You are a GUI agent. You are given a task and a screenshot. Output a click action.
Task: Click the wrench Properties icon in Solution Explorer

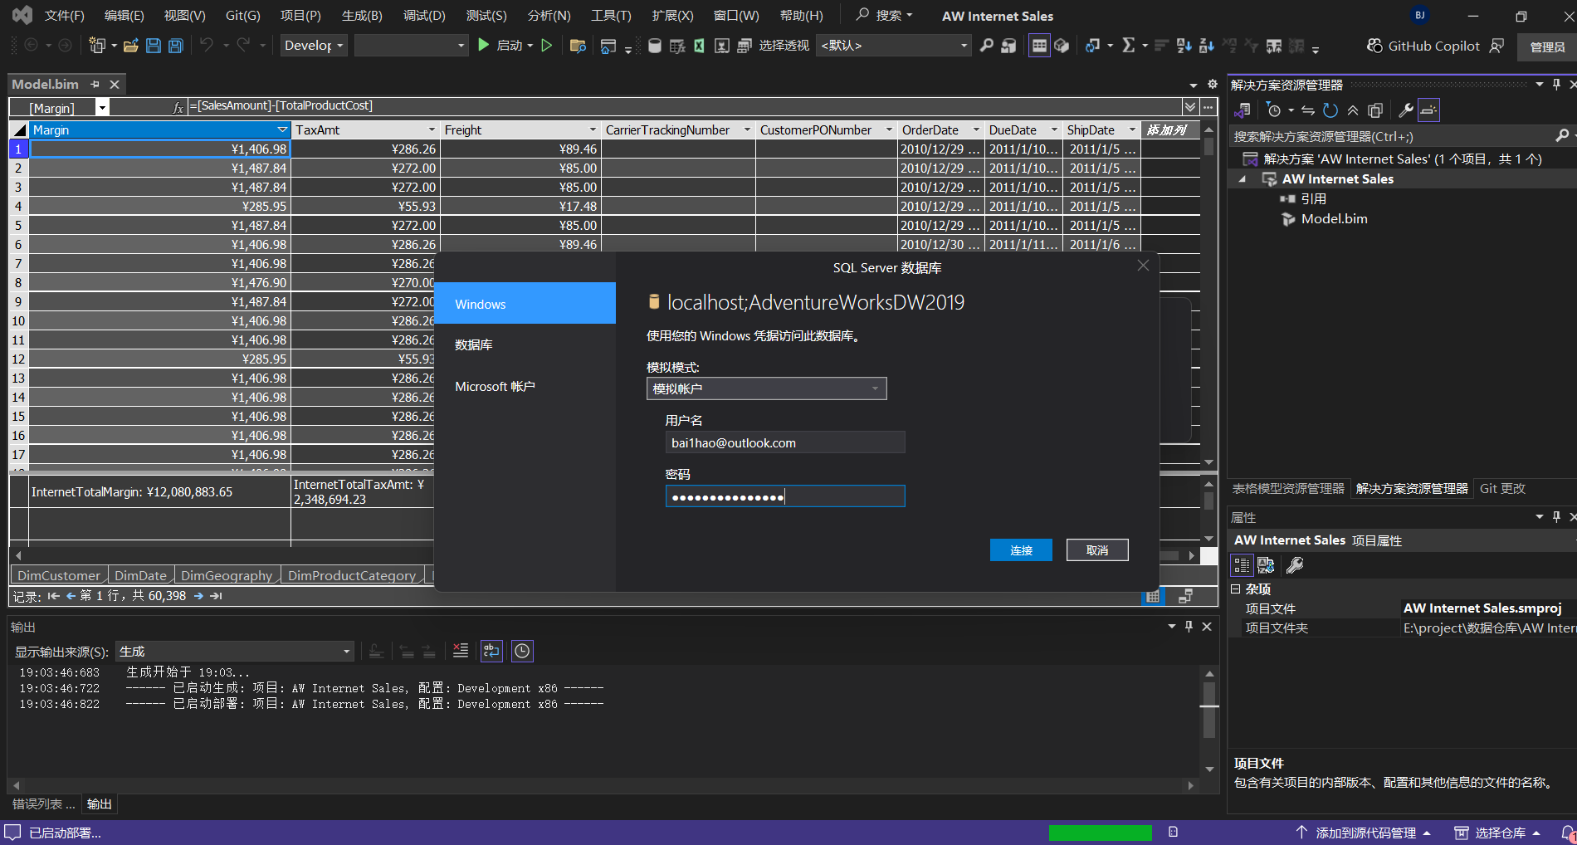[x=1405, y=110]
